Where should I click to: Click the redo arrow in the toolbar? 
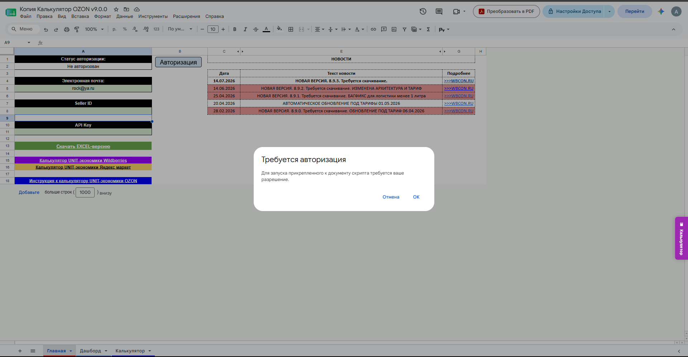pyautogui.click(x=56, y=29)
